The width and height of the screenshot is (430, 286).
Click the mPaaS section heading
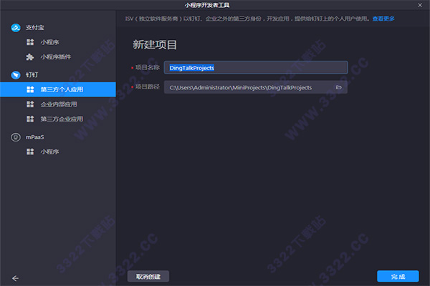35,137
